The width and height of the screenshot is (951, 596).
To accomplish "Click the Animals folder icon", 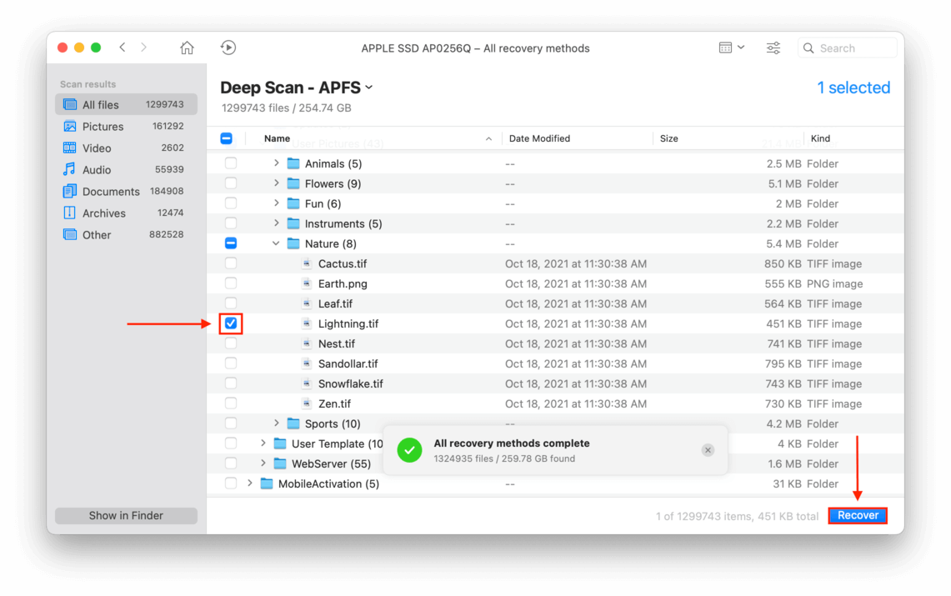I will click(x=293, y=163).
